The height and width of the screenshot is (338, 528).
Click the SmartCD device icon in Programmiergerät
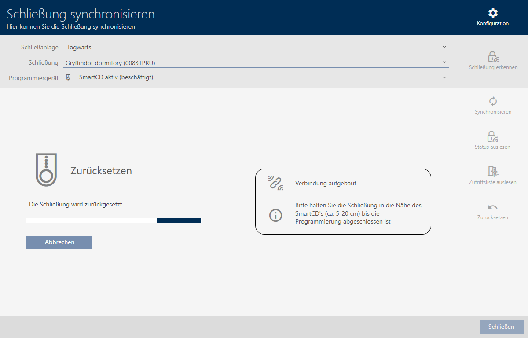[x=68, y=77]
